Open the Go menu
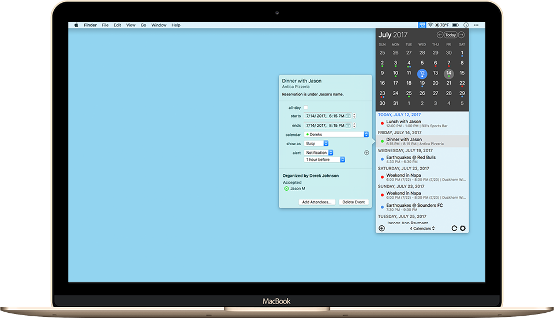This screenshot has height=318, width=554. [x=144, y=25]
